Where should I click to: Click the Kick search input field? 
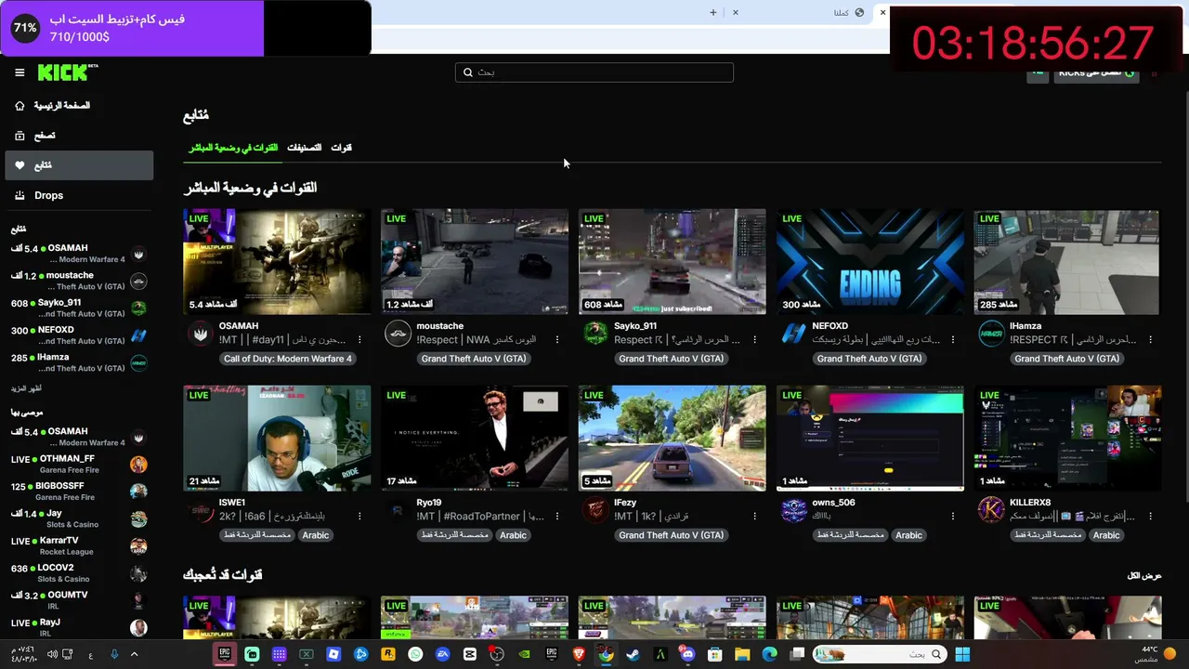(594, 72)
